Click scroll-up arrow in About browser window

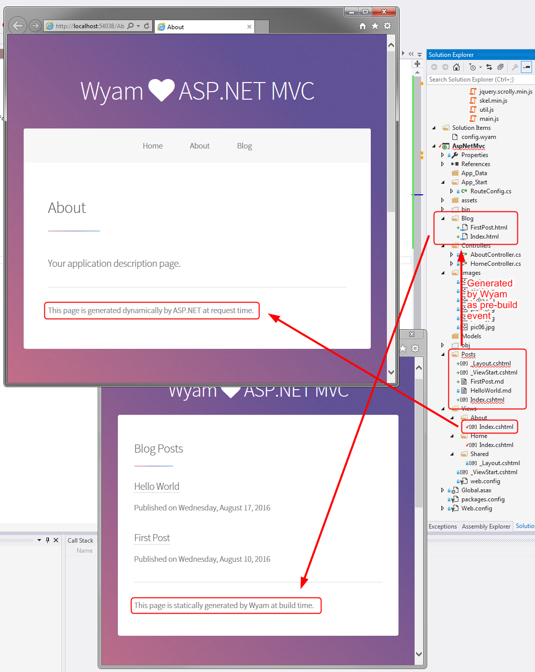coord(391,45)
